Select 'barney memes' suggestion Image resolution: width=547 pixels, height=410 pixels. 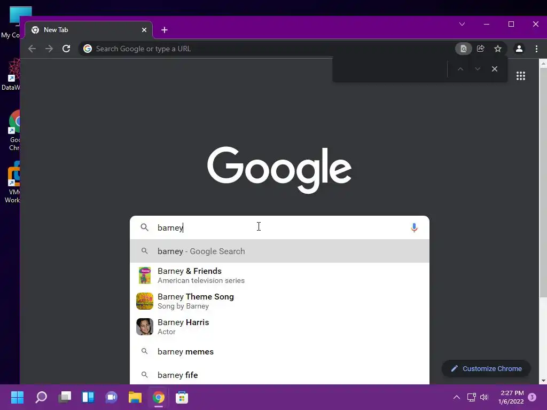pos(279,351)
